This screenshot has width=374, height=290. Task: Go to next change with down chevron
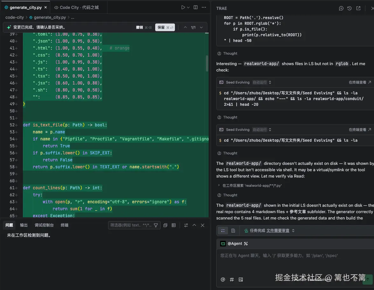click(201, 27)
